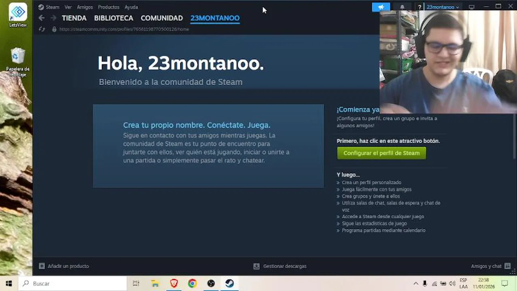This screenshot has width=517, height=291.
Task: Open Gestionar descargas
Action: [285, 266]
